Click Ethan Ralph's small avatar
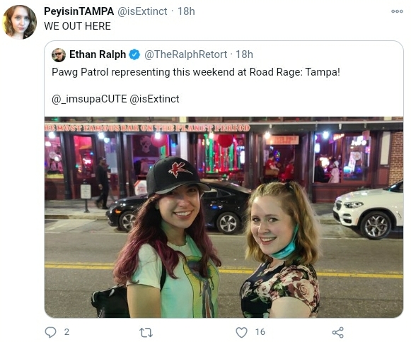Image resolution: width=411 pixels, height=342 pixels. [x=59, y=54]
